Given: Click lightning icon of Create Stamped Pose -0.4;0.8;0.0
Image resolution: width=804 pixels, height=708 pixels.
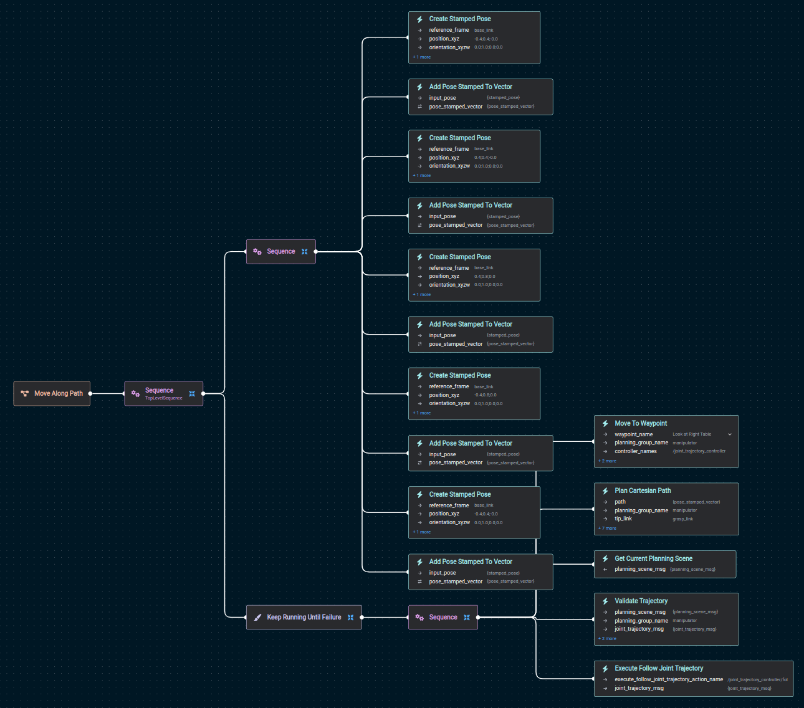Looking at the screenshot, I should [x=419, y=375].
